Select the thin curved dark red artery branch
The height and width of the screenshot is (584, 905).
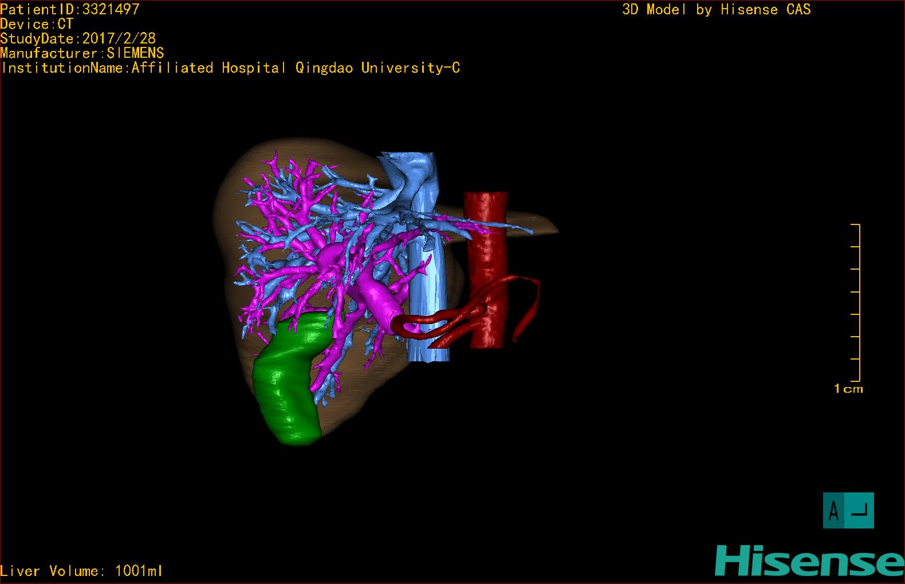528,306
